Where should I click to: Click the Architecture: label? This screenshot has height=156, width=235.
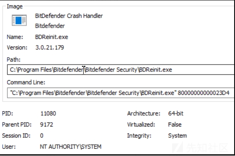tap(144, 114)
